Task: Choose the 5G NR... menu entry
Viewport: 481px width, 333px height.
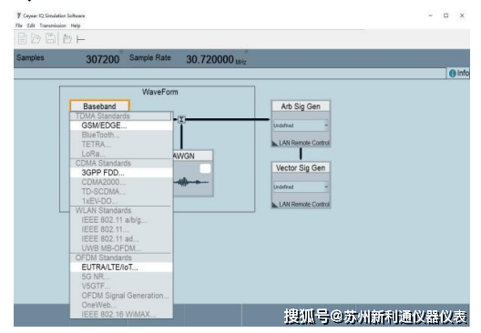Action: (x=121, y=277)
